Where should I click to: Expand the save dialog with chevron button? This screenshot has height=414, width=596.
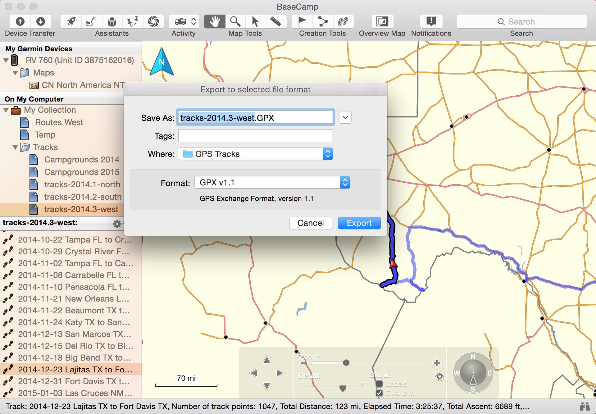pos(345,118)
